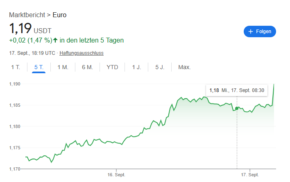Click the plus icon in Folgen
The height and width of the screenshot is (182, 290).
[250, 31]
